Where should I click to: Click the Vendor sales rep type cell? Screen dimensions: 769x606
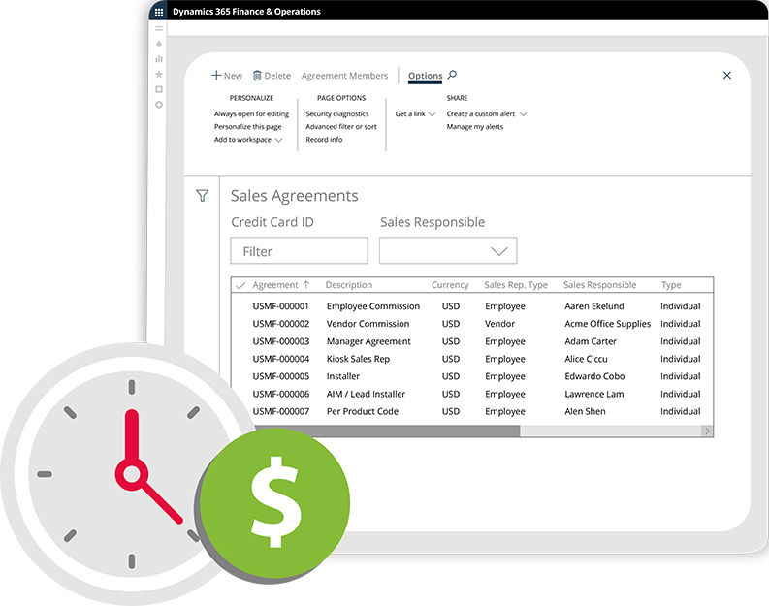(499, 324)
